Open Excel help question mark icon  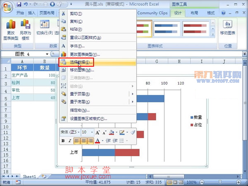point(223,13)
